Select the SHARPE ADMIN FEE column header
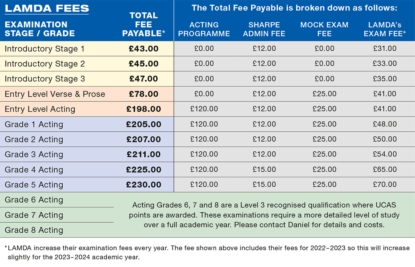This screenshot has height=267, width=415. [264, 29]
